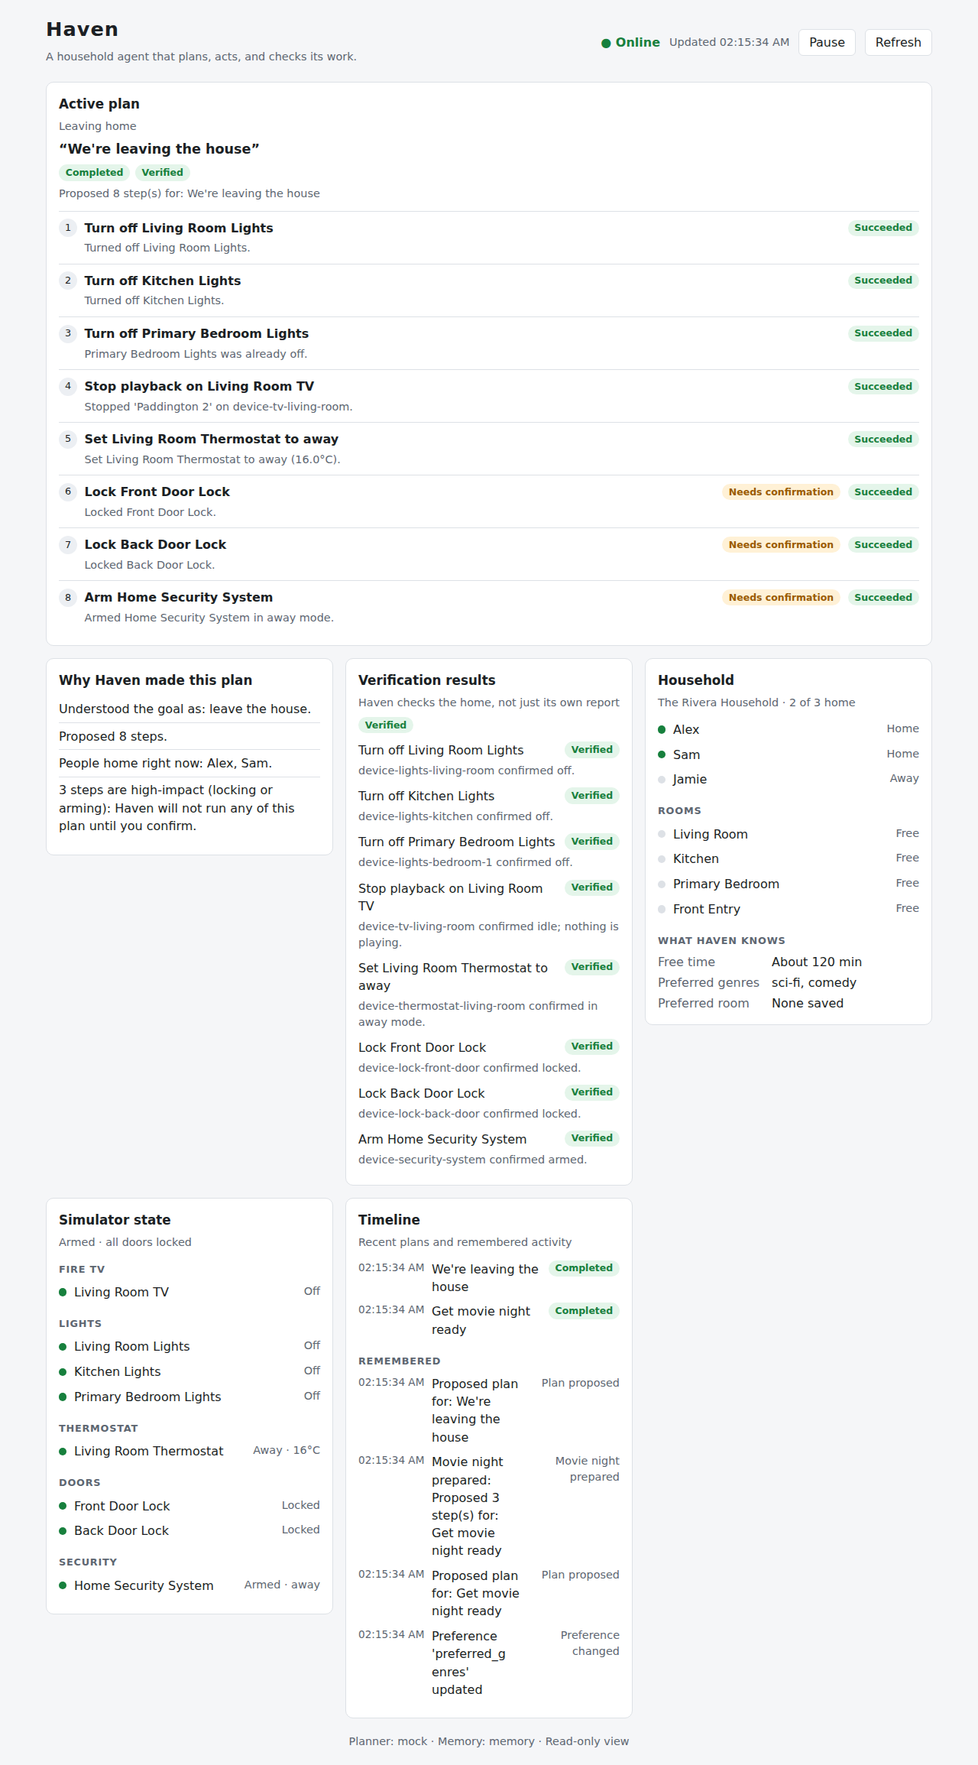This screenshot has height=1765, width=978.
Task: Select step 'Turn off Primary Bedroom Lights' title
Action: pyautogui.click(x=196, y=333)
